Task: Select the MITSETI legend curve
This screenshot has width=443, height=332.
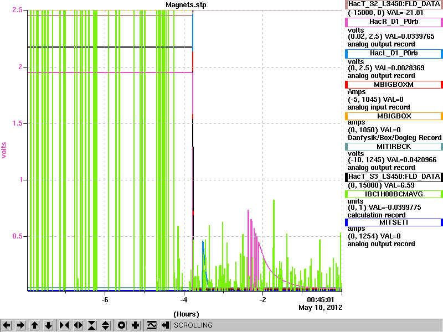Action: [394, 222]
